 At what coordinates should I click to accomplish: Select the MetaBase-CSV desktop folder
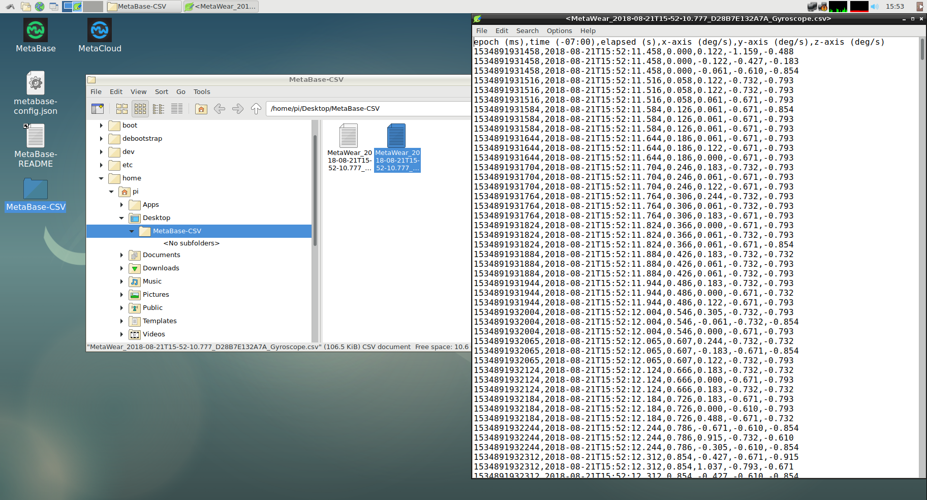(36, 195)
